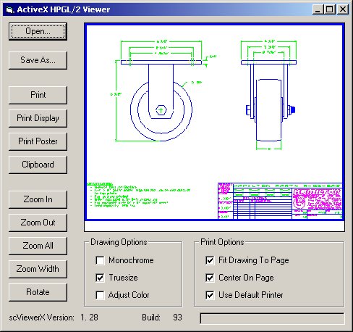
Task: Maximize the viewer window
Action: point(329,9)
